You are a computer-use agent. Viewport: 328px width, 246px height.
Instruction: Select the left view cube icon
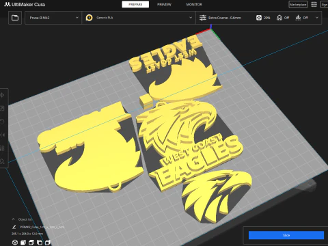pos(40,242)
